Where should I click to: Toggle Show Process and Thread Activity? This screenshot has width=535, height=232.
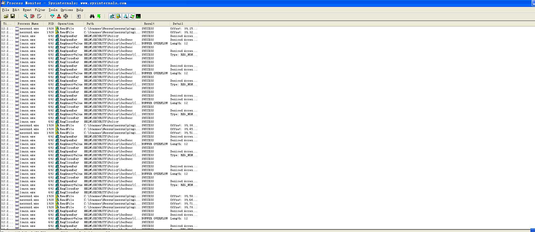coord(132,16)
